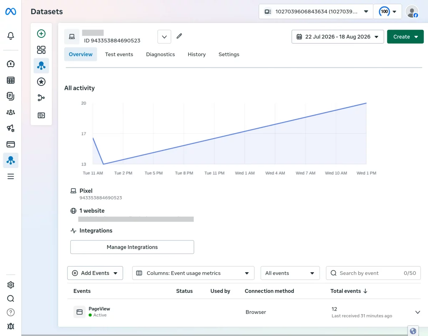The height and width of the screenshot is (336, 428).
Task: Click the Search by event field
Action: (373, 273)
